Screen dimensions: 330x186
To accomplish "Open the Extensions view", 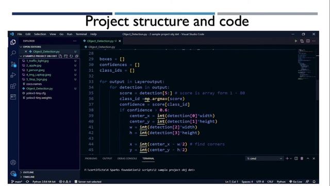I will 13,86.
